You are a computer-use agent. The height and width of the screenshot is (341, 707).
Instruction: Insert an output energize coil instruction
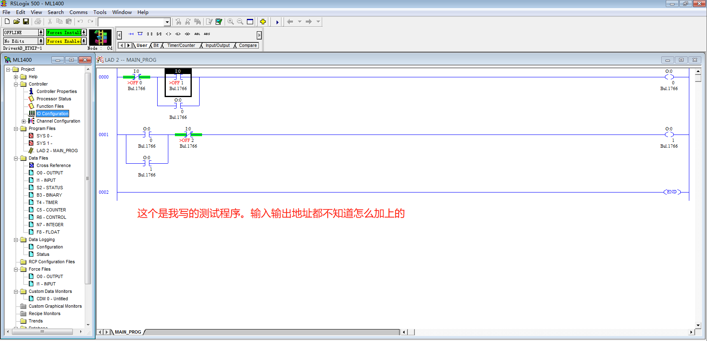click(x=168, y=34)
